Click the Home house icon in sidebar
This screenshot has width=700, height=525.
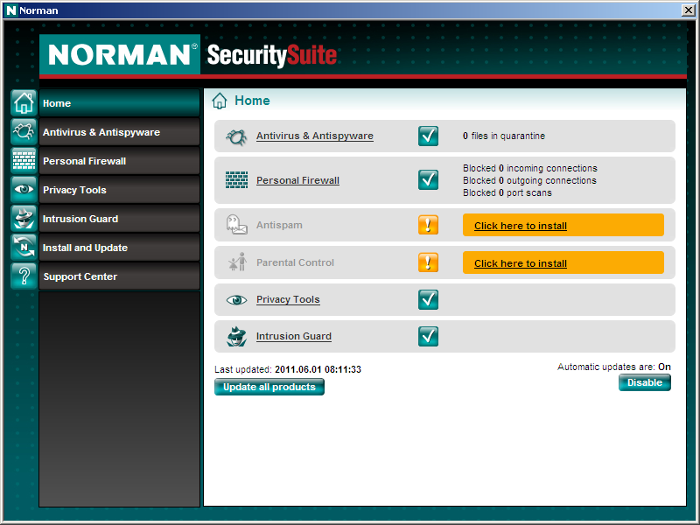pyautogui.click(x=24, y=103)
